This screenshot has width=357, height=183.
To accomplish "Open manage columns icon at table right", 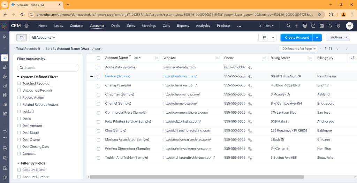I will (x=352, y=58).
